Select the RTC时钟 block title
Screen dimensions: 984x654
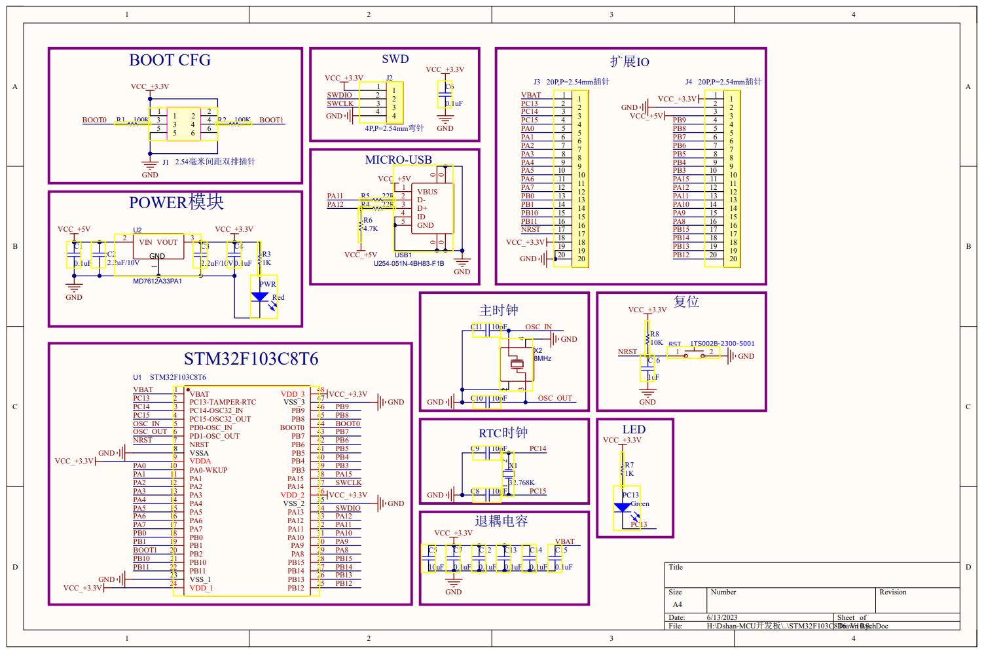click(x=503, y=433)
